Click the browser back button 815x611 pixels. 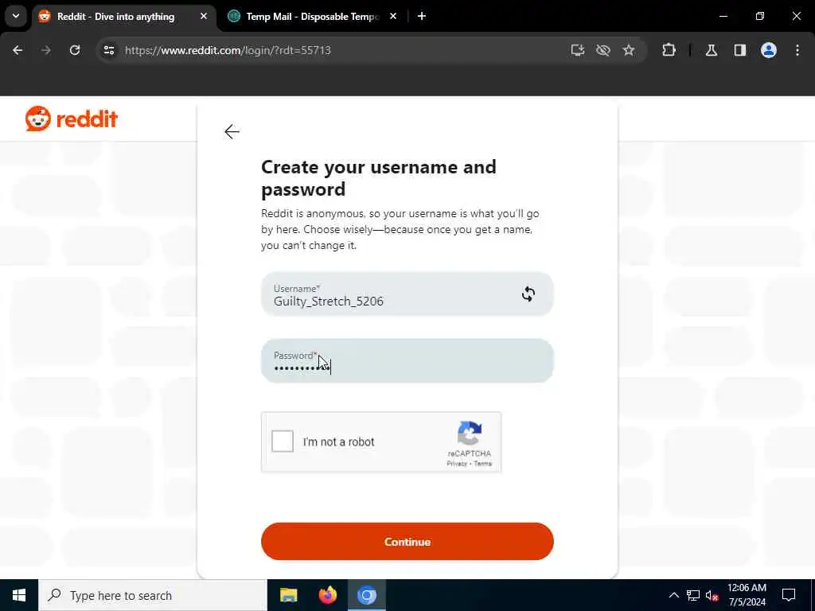coord(18,50)
